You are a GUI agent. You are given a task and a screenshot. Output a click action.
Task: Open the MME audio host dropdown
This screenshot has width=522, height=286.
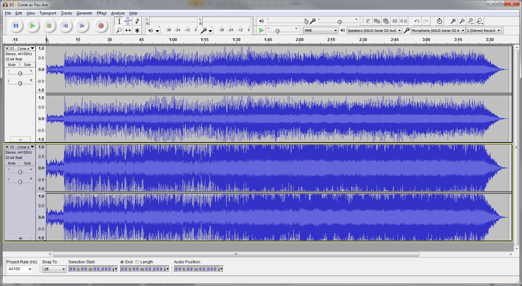(x=321, y=31)
